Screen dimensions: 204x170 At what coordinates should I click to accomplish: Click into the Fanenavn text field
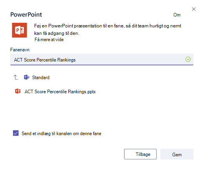(102, 60)
